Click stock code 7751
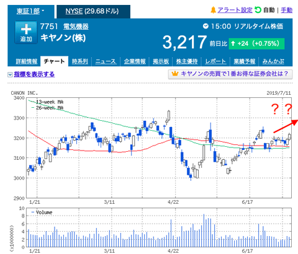Image resolution: width=298 pixels, height=254 pixels. point(49,27)
